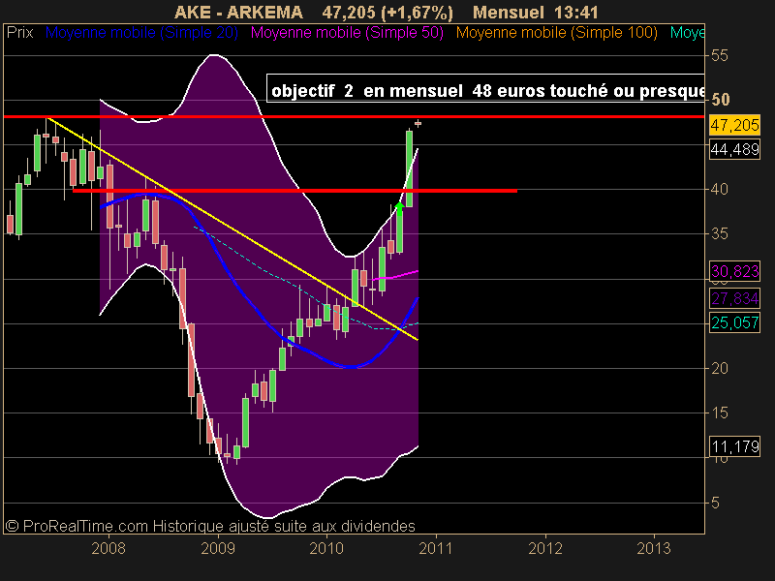Click the 2008 label on the time axis
Screen dimensions: 775x581
pyautogui.click(x=108, y=548)
